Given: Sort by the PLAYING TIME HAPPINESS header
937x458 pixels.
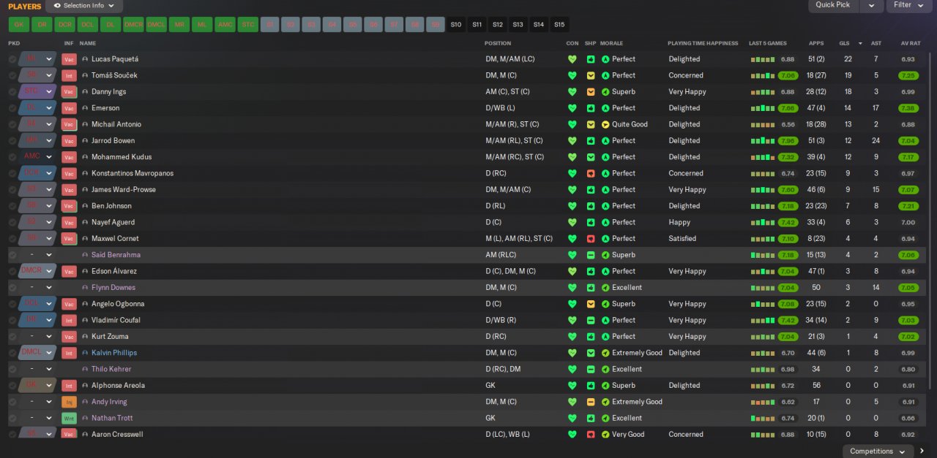Looking at the screenshot, I should [703, 43].
